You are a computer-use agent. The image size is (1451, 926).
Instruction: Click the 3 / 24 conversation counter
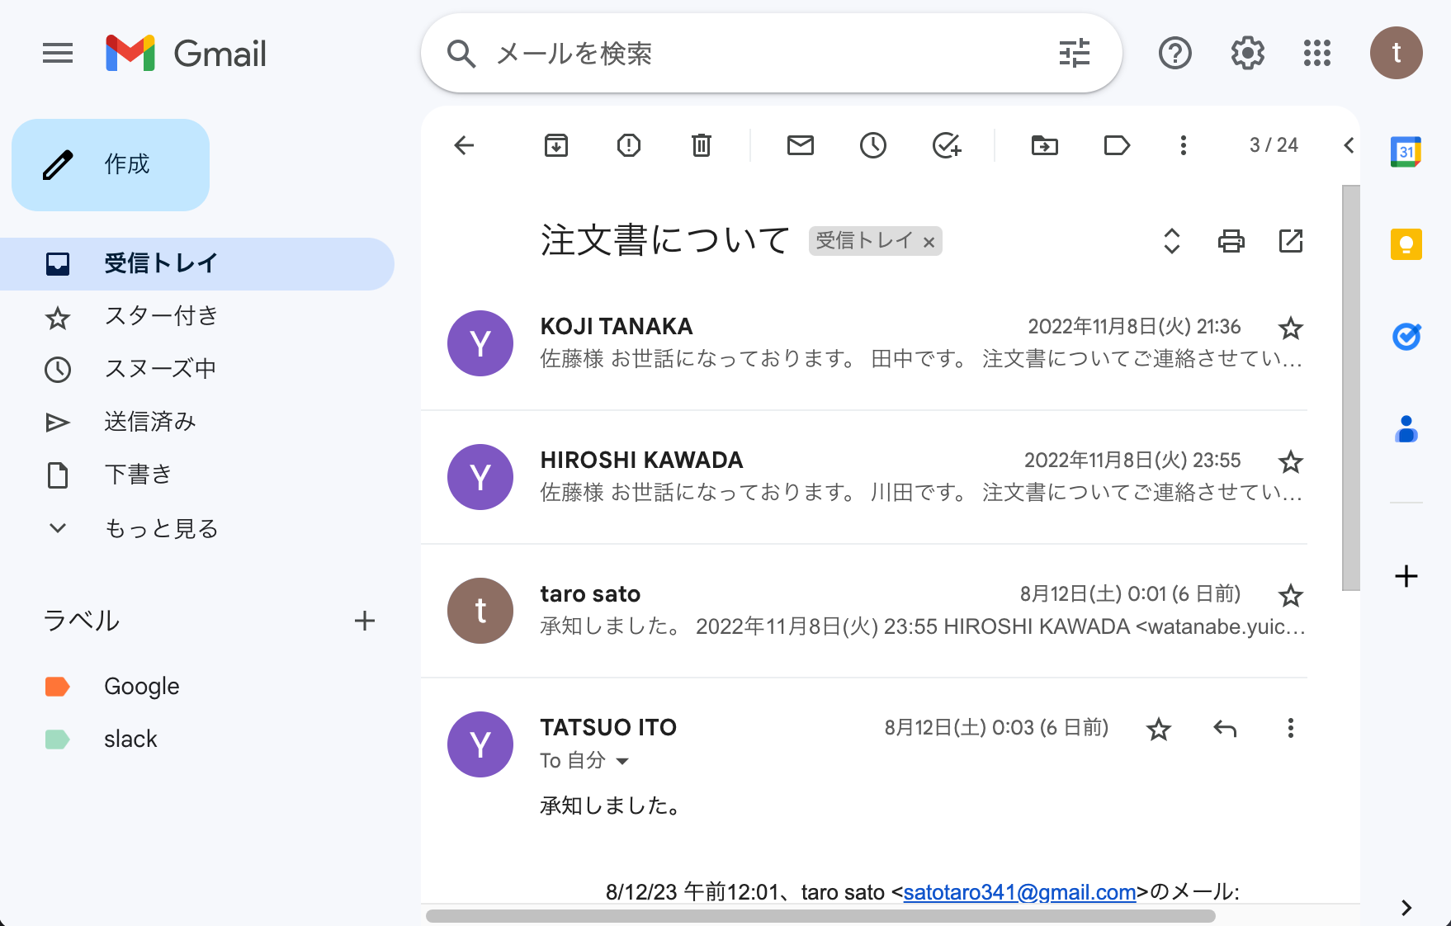(1274, 145)
